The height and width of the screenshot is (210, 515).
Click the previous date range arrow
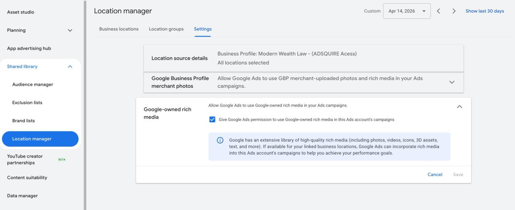(439, 11)
